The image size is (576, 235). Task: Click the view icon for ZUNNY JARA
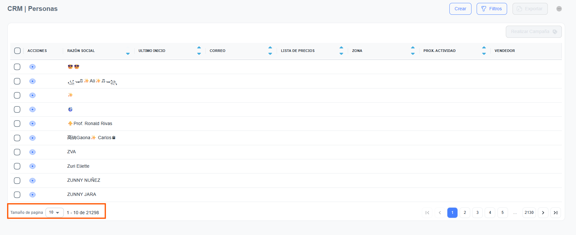pos(32,195)
